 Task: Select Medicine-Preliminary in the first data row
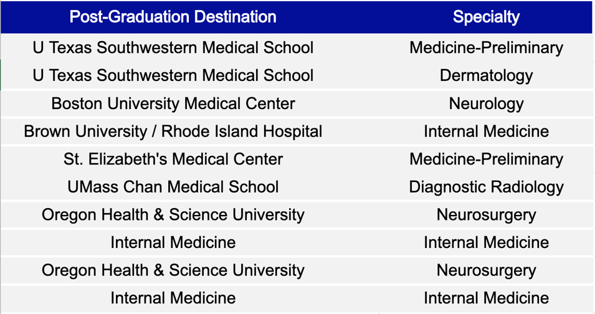coord(486,48)
